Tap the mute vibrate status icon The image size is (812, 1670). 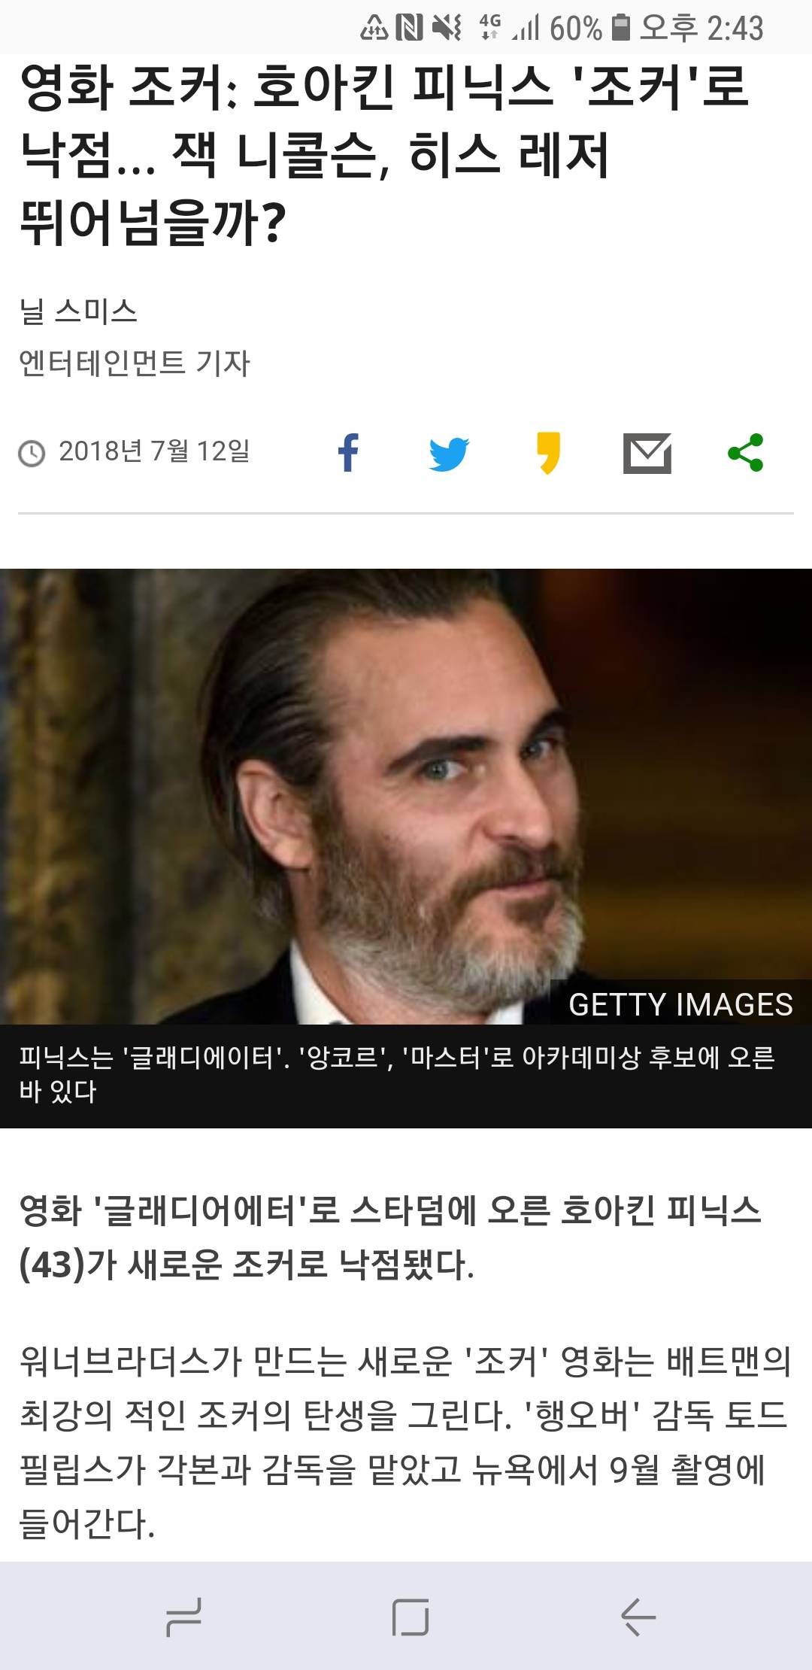click(x=447, y=29)
